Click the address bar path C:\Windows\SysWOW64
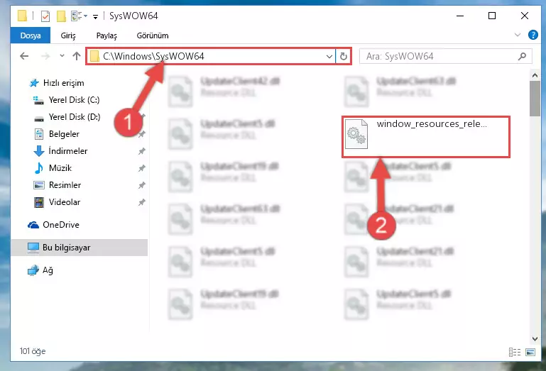Viewport: 546px width, 371px height. (x=153, y=56)
